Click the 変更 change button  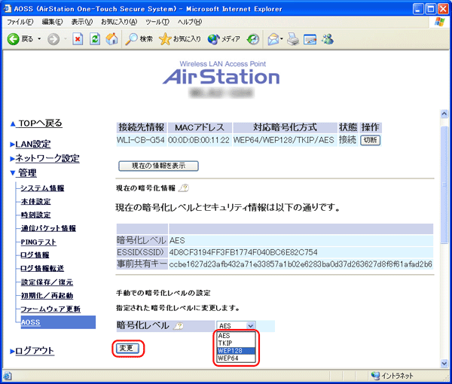click(x=127, y=349)
